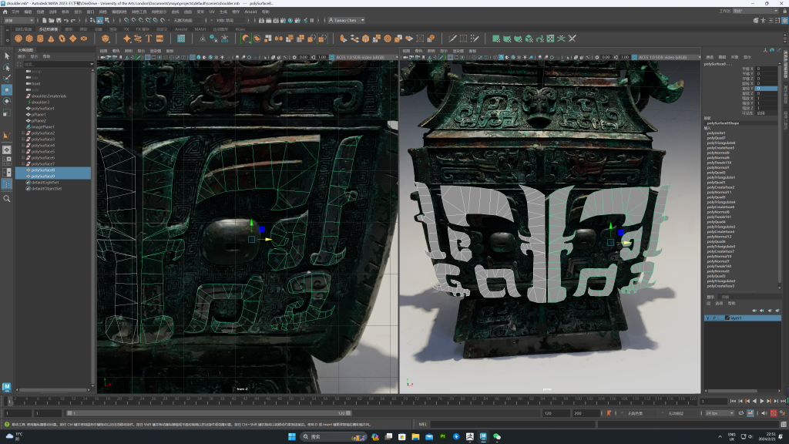This screenshot has height=444, width=789.
Task: Click the Save Scene icon on status line
Action: (59, 20)
